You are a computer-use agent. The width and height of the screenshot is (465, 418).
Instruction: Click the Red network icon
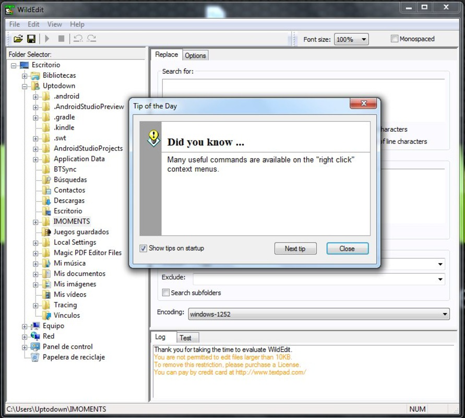point(35,336)
